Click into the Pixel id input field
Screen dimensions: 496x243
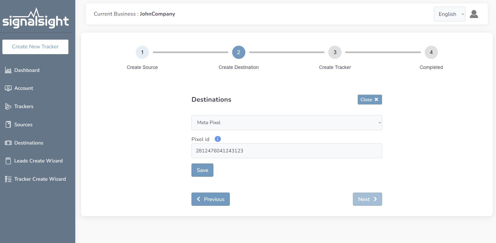287,151
